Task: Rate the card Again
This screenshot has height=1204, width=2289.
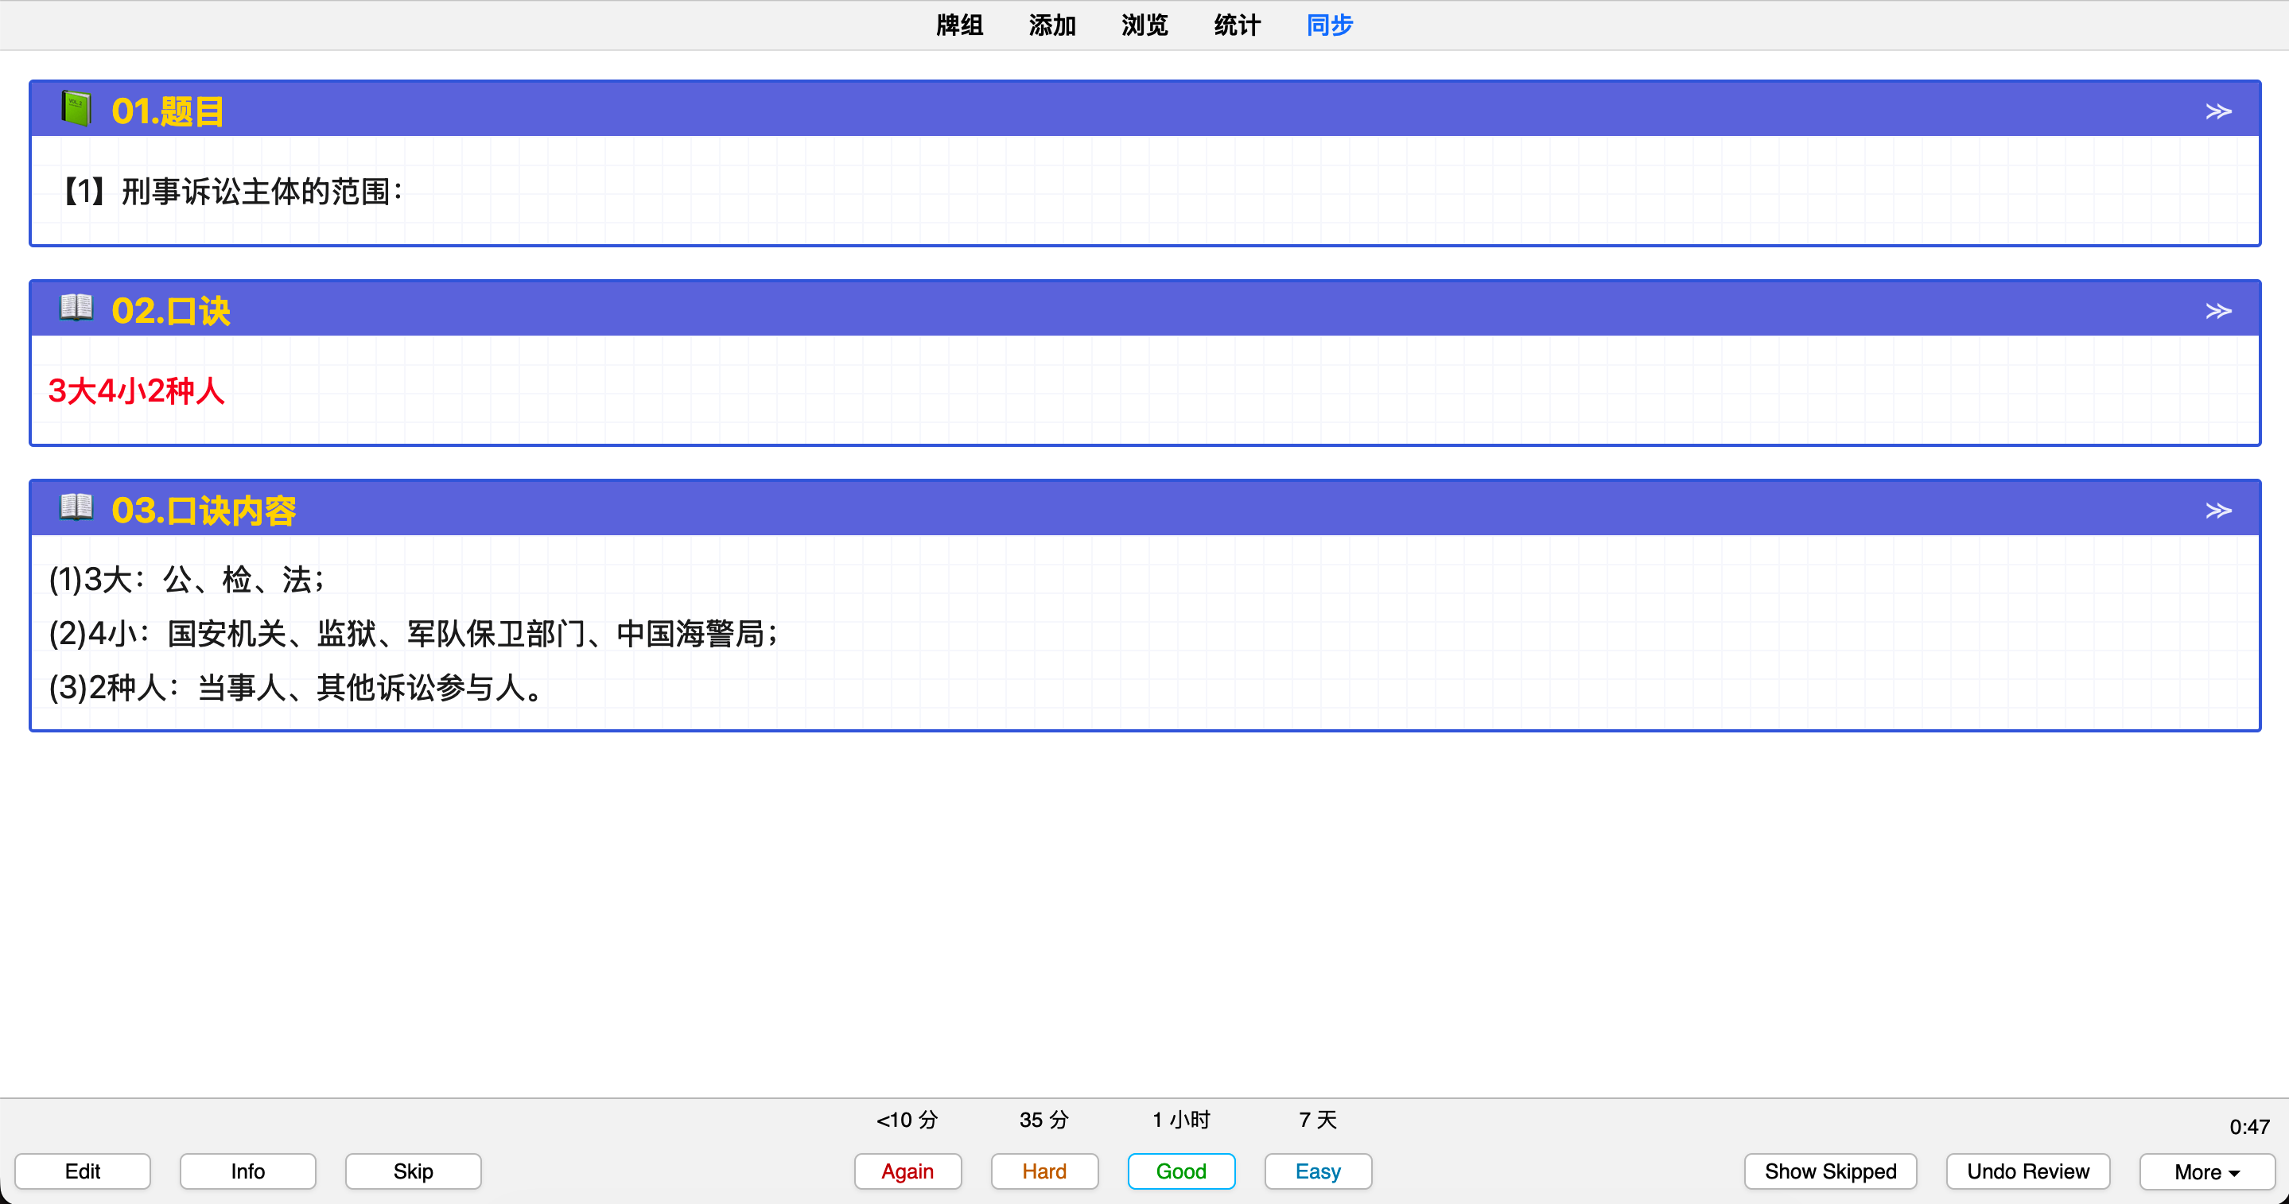Action: click(907, 1171)
